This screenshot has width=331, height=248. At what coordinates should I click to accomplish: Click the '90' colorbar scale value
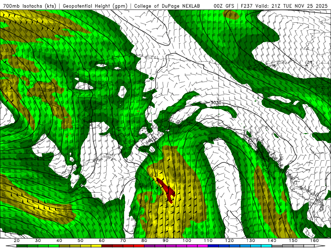pos(165,241)
